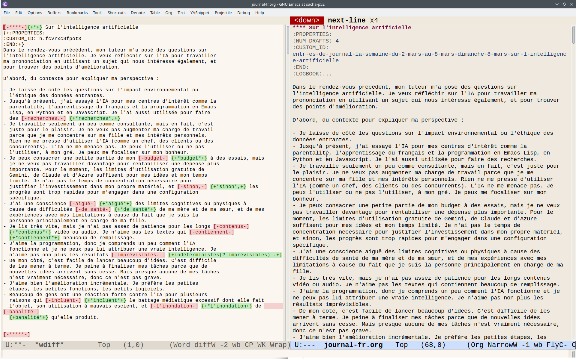
Task: Click the diamond maximize window icon
Action: click(564, 4)
